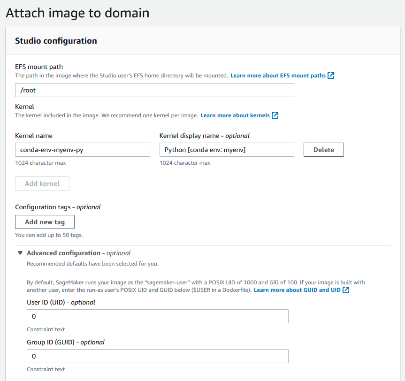Image resolution: width=405 pixels, height=381 pixels.
Task: Edit the Kernel name input
Action: click(x=83, y=150)
